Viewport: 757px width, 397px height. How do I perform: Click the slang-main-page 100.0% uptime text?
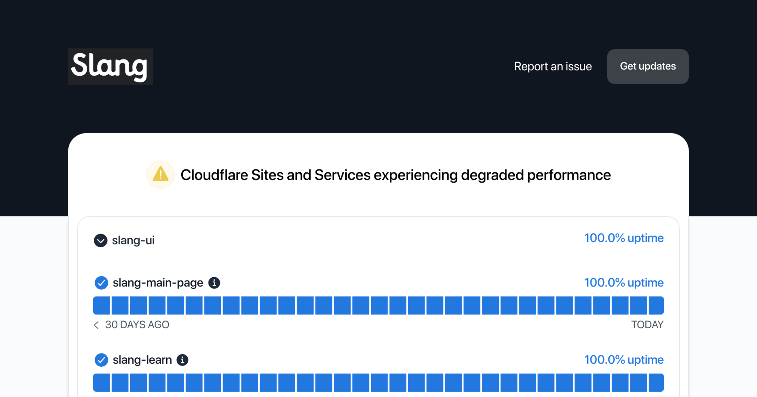click(x=624, y=282)
